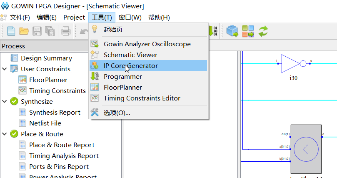Click the FloorPlanner menu icon
The image size is (337, 178).
click(95, 87)
